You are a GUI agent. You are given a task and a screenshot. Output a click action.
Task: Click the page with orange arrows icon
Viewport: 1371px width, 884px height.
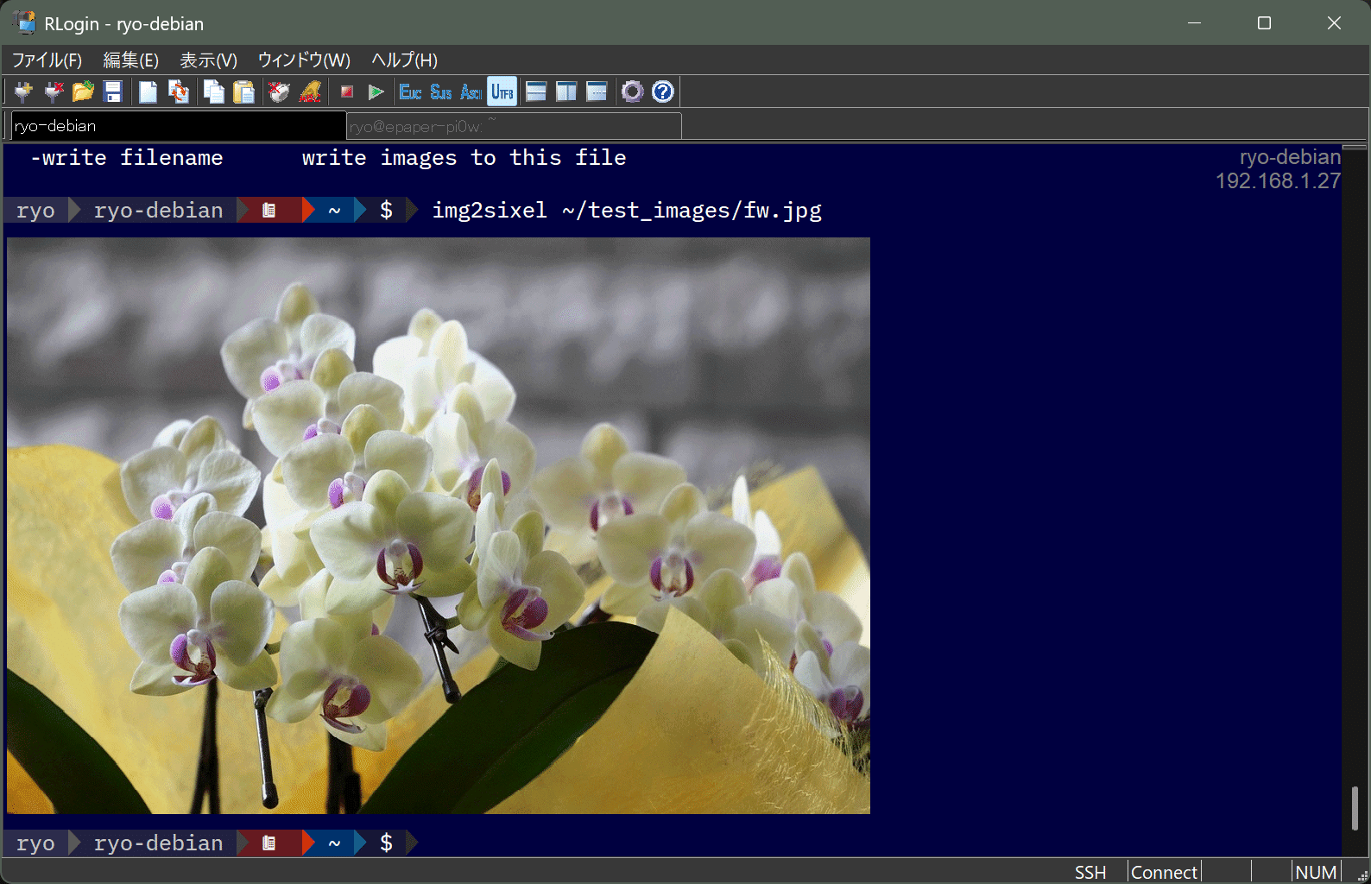click(179, 92)
